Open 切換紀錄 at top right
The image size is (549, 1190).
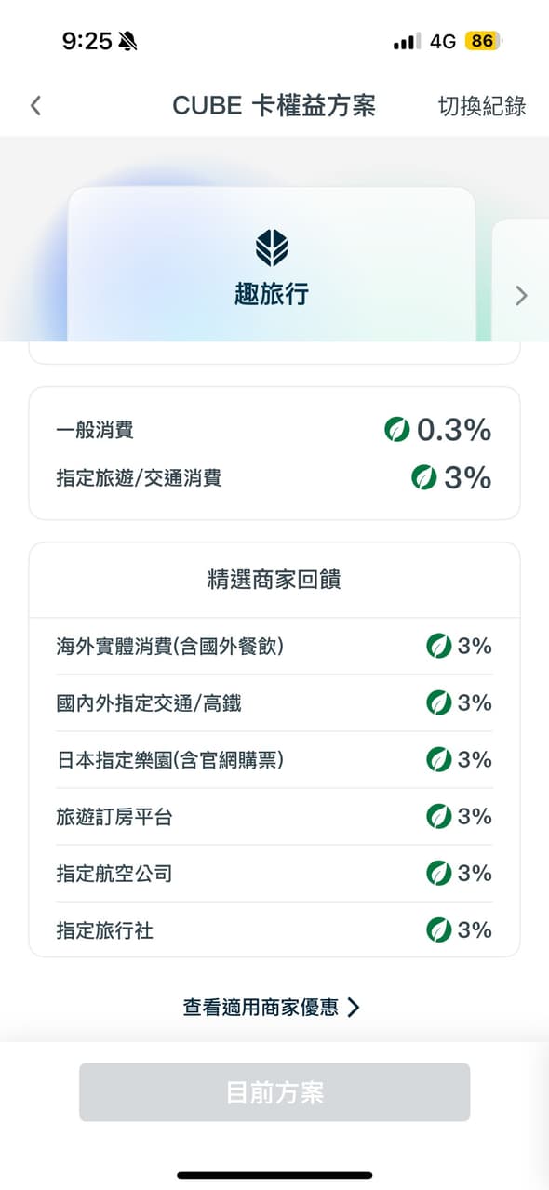(480, 105)
